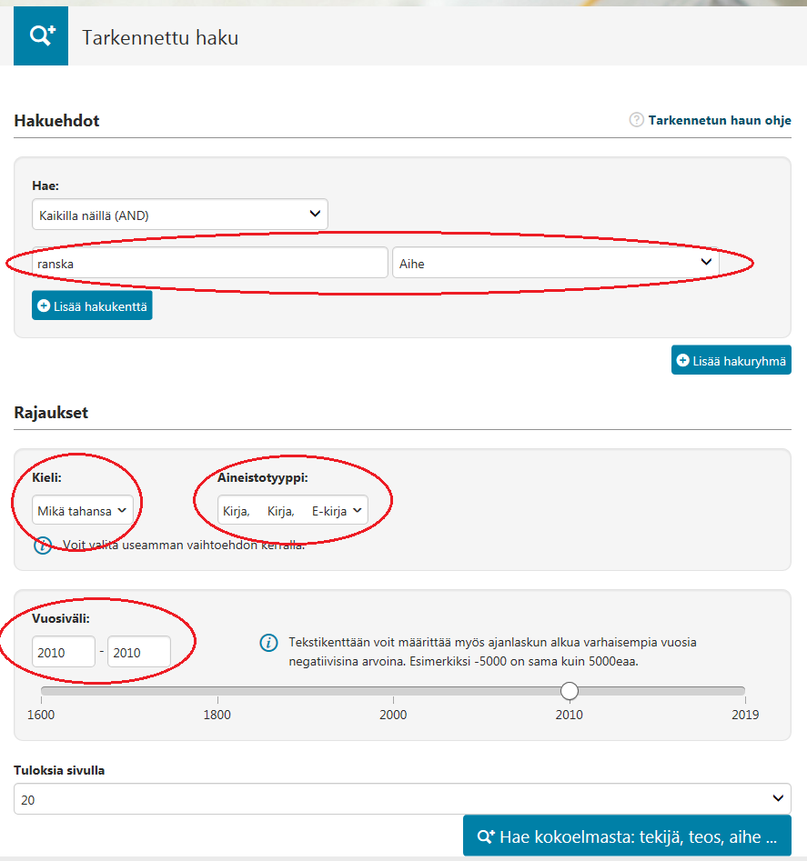
Task: Click the Hae kokoelmasta search button
Action: click(627, 836)
